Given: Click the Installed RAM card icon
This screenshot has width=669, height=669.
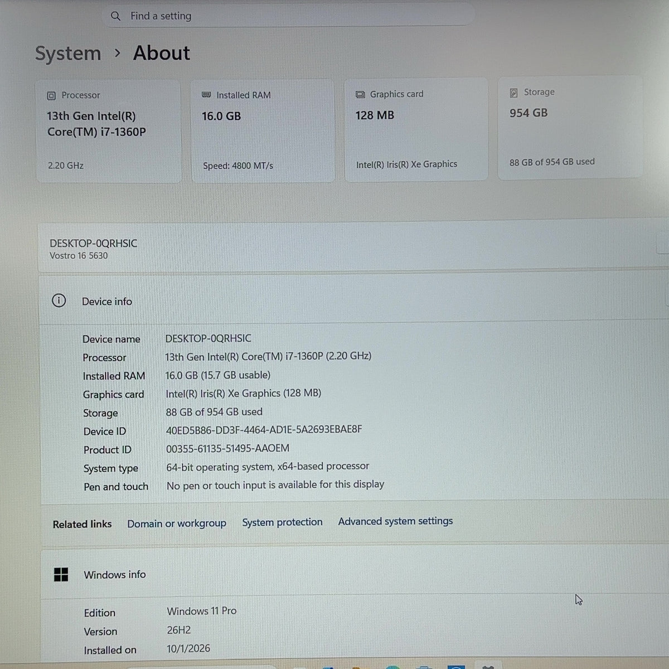Looking at the screenshot, I should click(x=206, y=95).
